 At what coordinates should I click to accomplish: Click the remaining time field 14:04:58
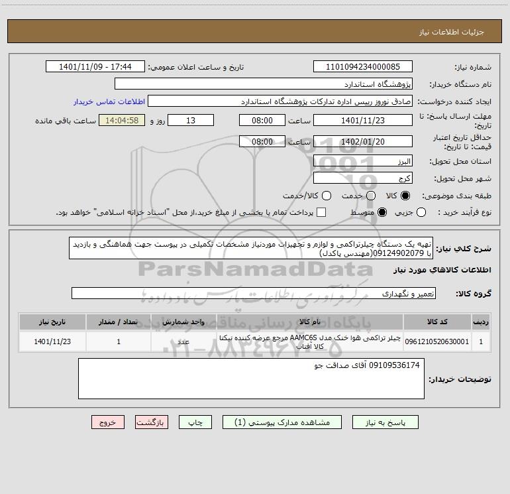122,120
